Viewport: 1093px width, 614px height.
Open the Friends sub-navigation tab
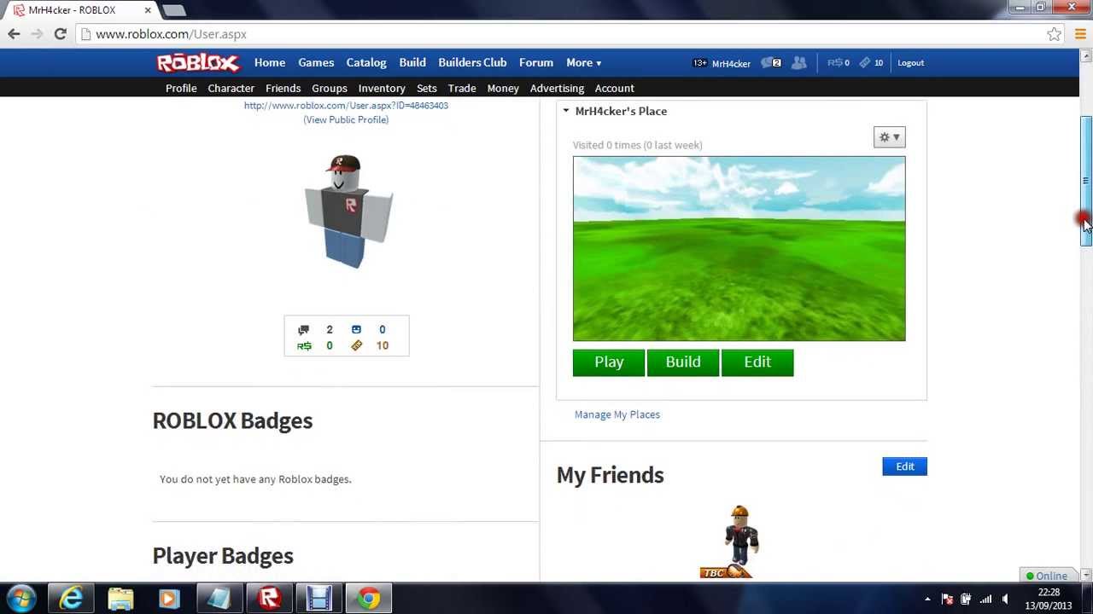pos(283,89)
